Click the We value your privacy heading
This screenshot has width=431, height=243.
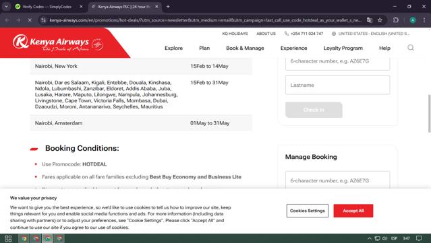click(x=33, y=198)
